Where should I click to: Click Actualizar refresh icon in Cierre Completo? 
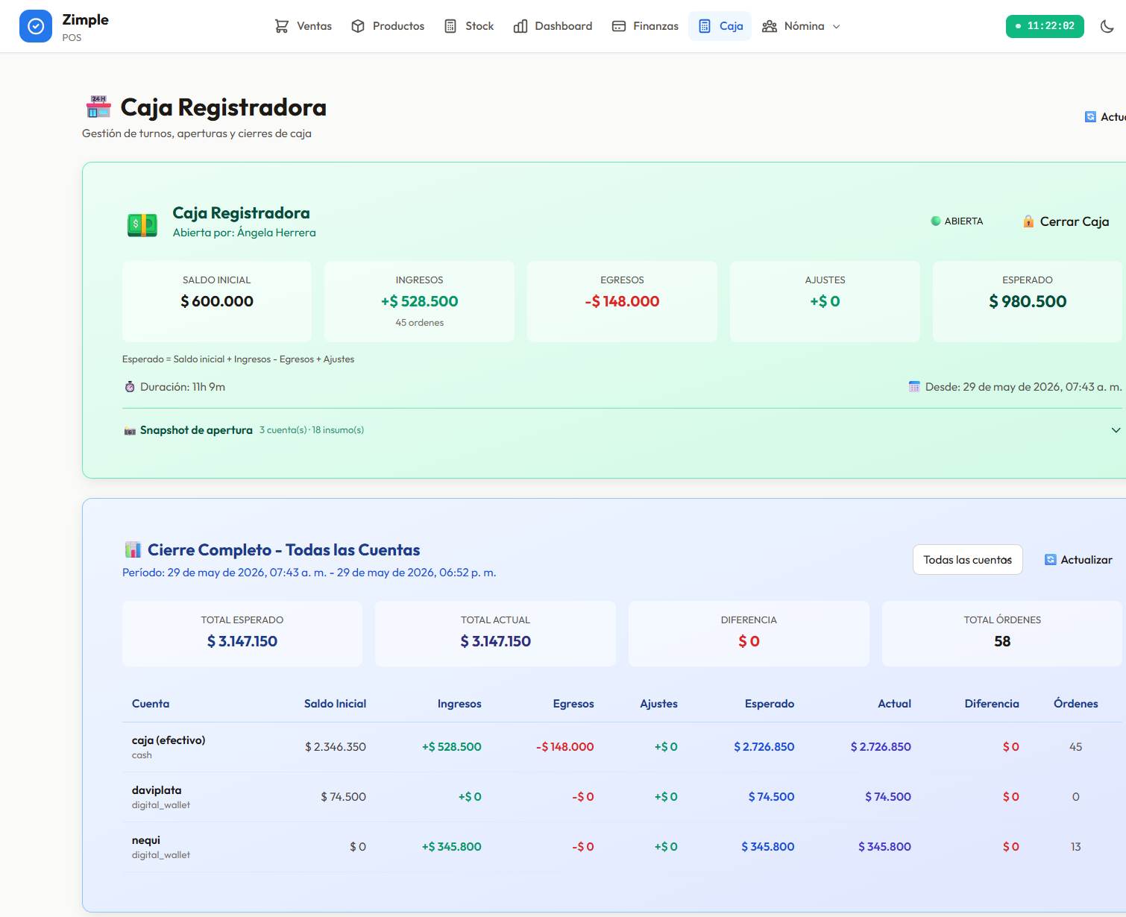(x=1050, y=560)
